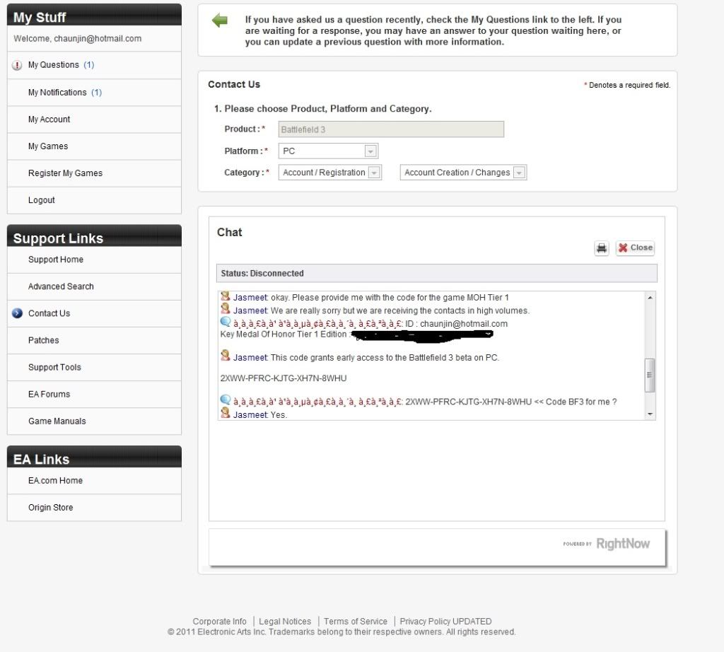
Task: Expand the Account / Registration category dropdown
Action: (374, 173)
